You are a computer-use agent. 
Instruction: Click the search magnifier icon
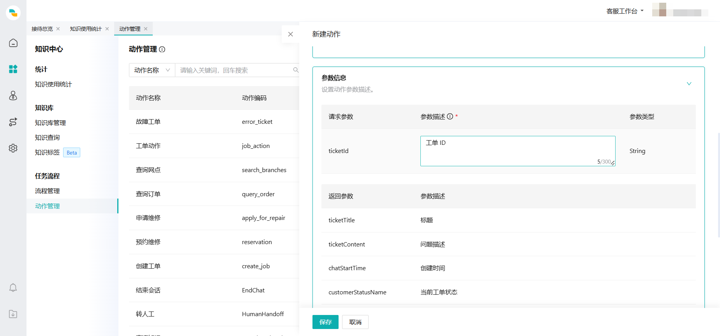296,70
